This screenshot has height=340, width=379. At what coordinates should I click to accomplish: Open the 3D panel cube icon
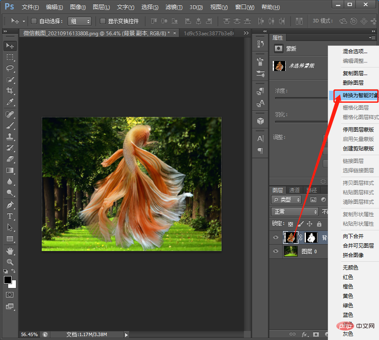[x=260, y=121]
